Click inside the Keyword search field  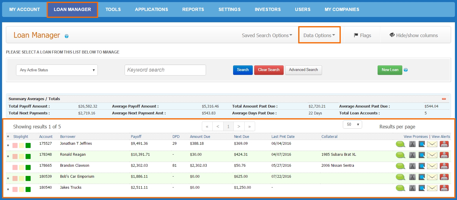point(165,70)
